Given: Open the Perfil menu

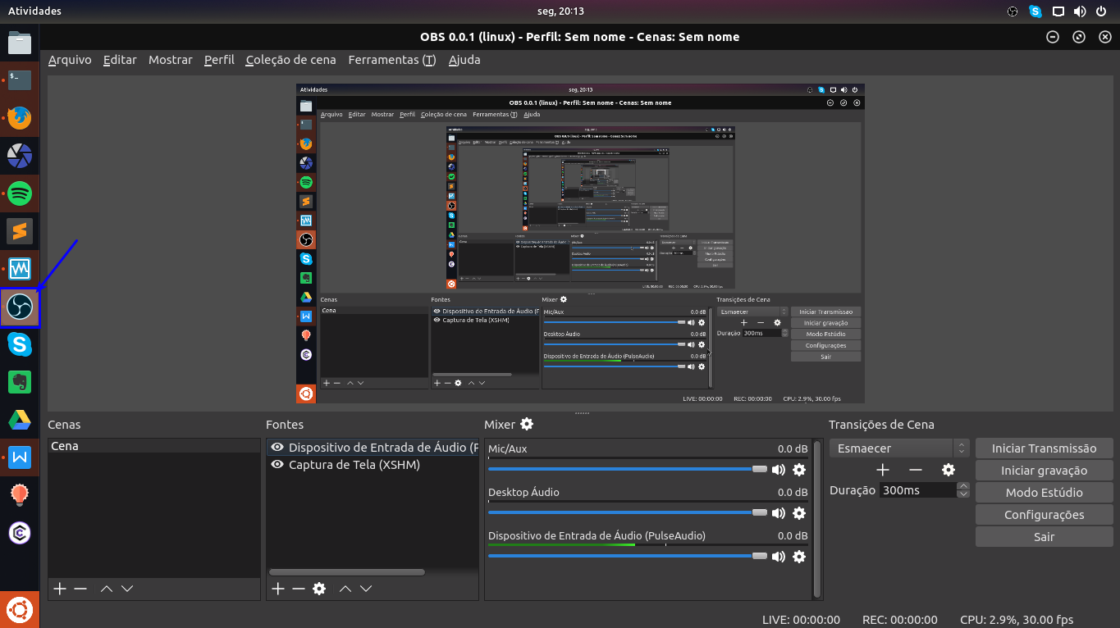Looking at the screenshot, I should click(219, 60).
